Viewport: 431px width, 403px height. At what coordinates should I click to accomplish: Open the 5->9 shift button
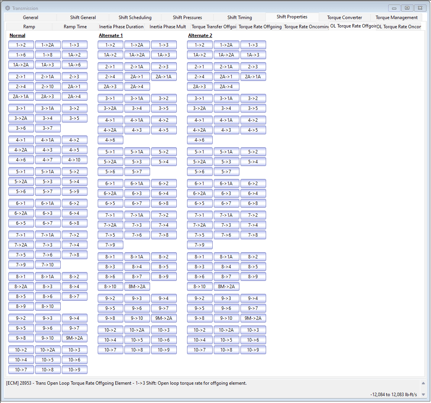click(x=74, y=192)
